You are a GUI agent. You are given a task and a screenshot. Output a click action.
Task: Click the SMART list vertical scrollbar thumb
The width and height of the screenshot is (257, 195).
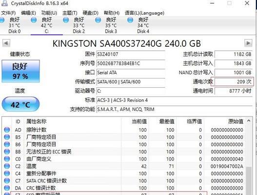249,181
